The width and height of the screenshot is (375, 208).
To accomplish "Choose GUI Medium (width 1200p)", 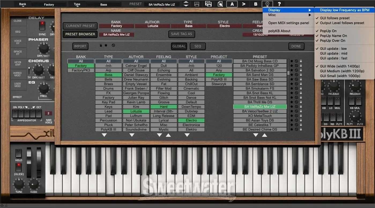I will (342, 71).
